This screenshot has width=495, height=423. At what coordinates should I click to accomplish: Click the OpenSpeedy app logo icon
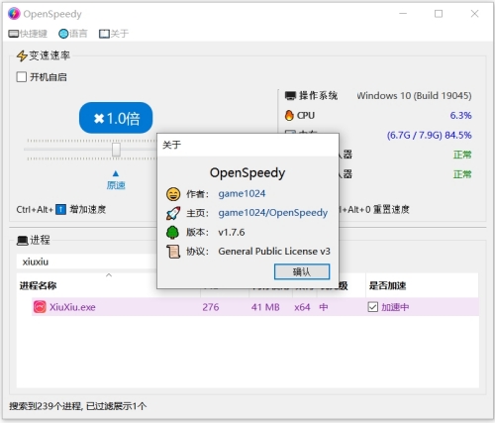(14, 14)
